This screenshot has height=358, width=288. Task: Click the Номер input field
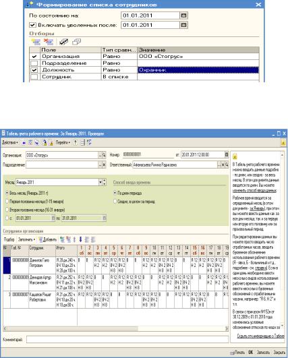pyautogui.click(x=148, y=155)
